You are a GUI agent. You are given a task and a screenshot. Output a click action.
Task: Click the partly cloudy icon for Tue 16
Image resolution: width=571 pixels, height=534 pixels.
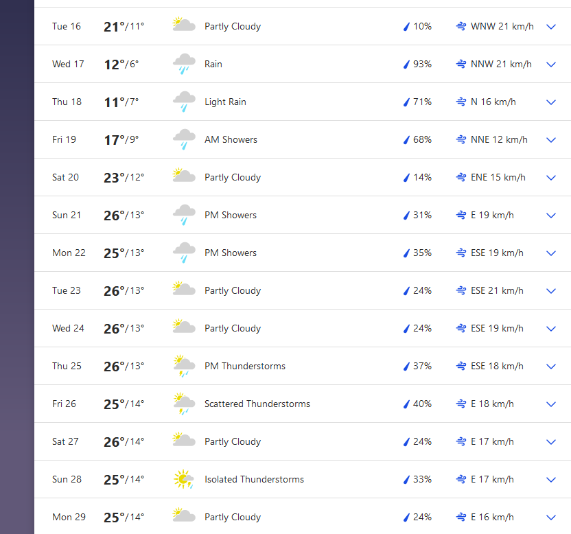click(184, 26)
